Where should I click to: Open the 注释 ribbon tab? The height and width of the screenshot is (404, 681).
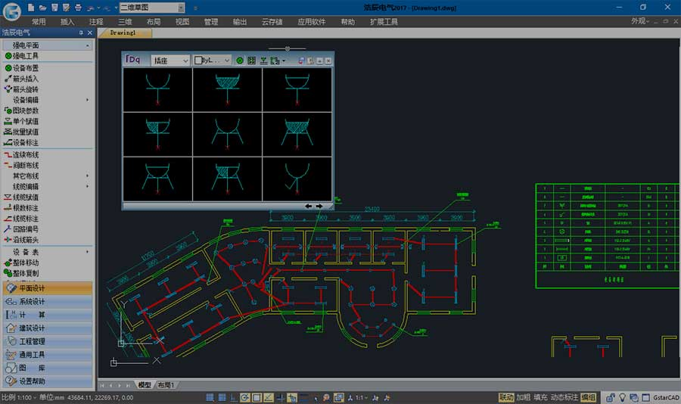point(96,22)
